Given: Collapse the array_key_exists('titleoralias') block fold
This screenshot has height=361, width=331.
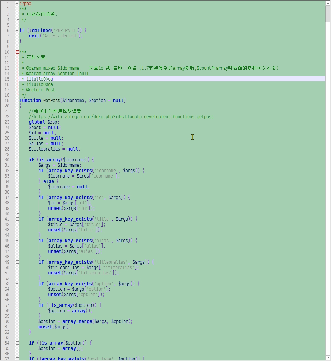Looking at the screenshot, I should tap(17, 262).
